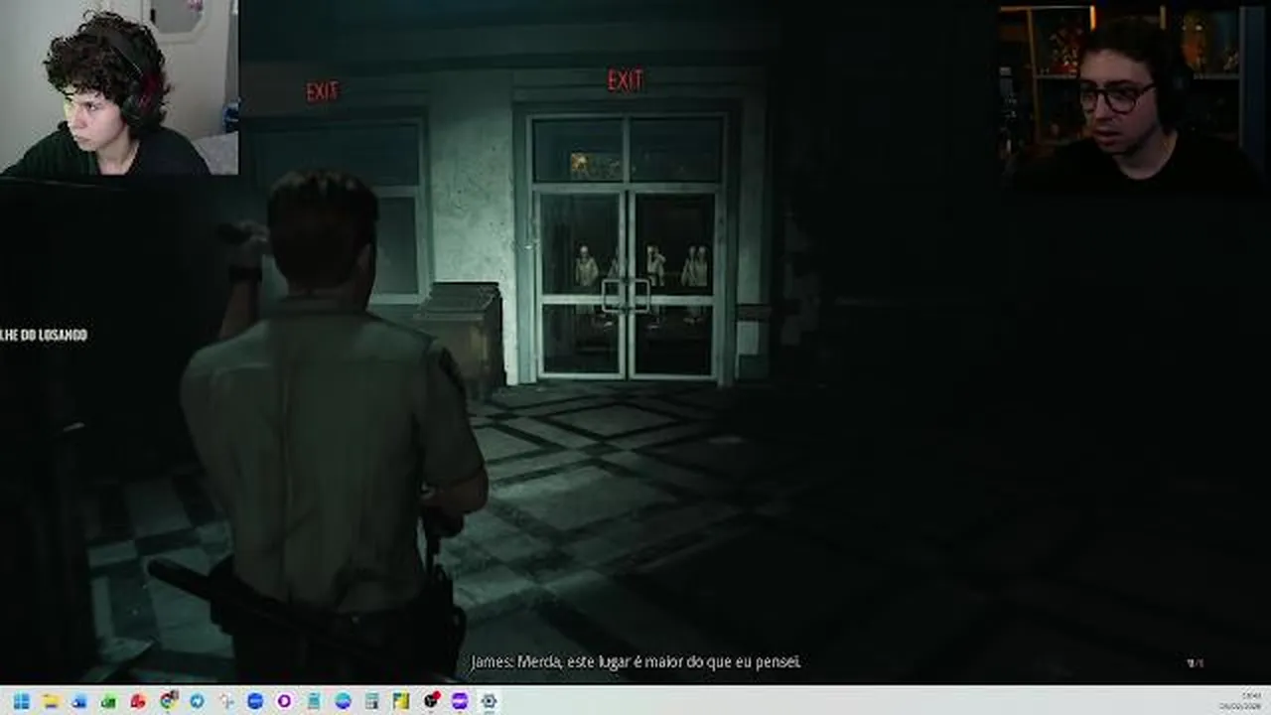Click the top-left webcam overlay
The height and width of the screenshot is (715, 1271).
119,87
